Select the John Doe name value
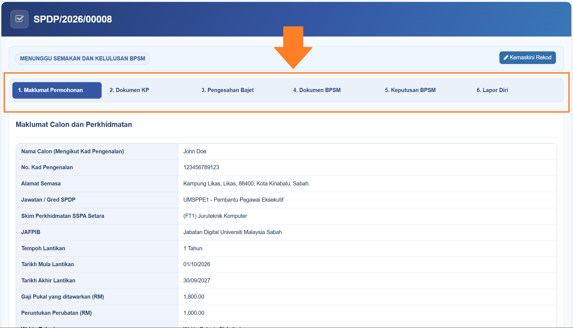 (x=195, y=151)
